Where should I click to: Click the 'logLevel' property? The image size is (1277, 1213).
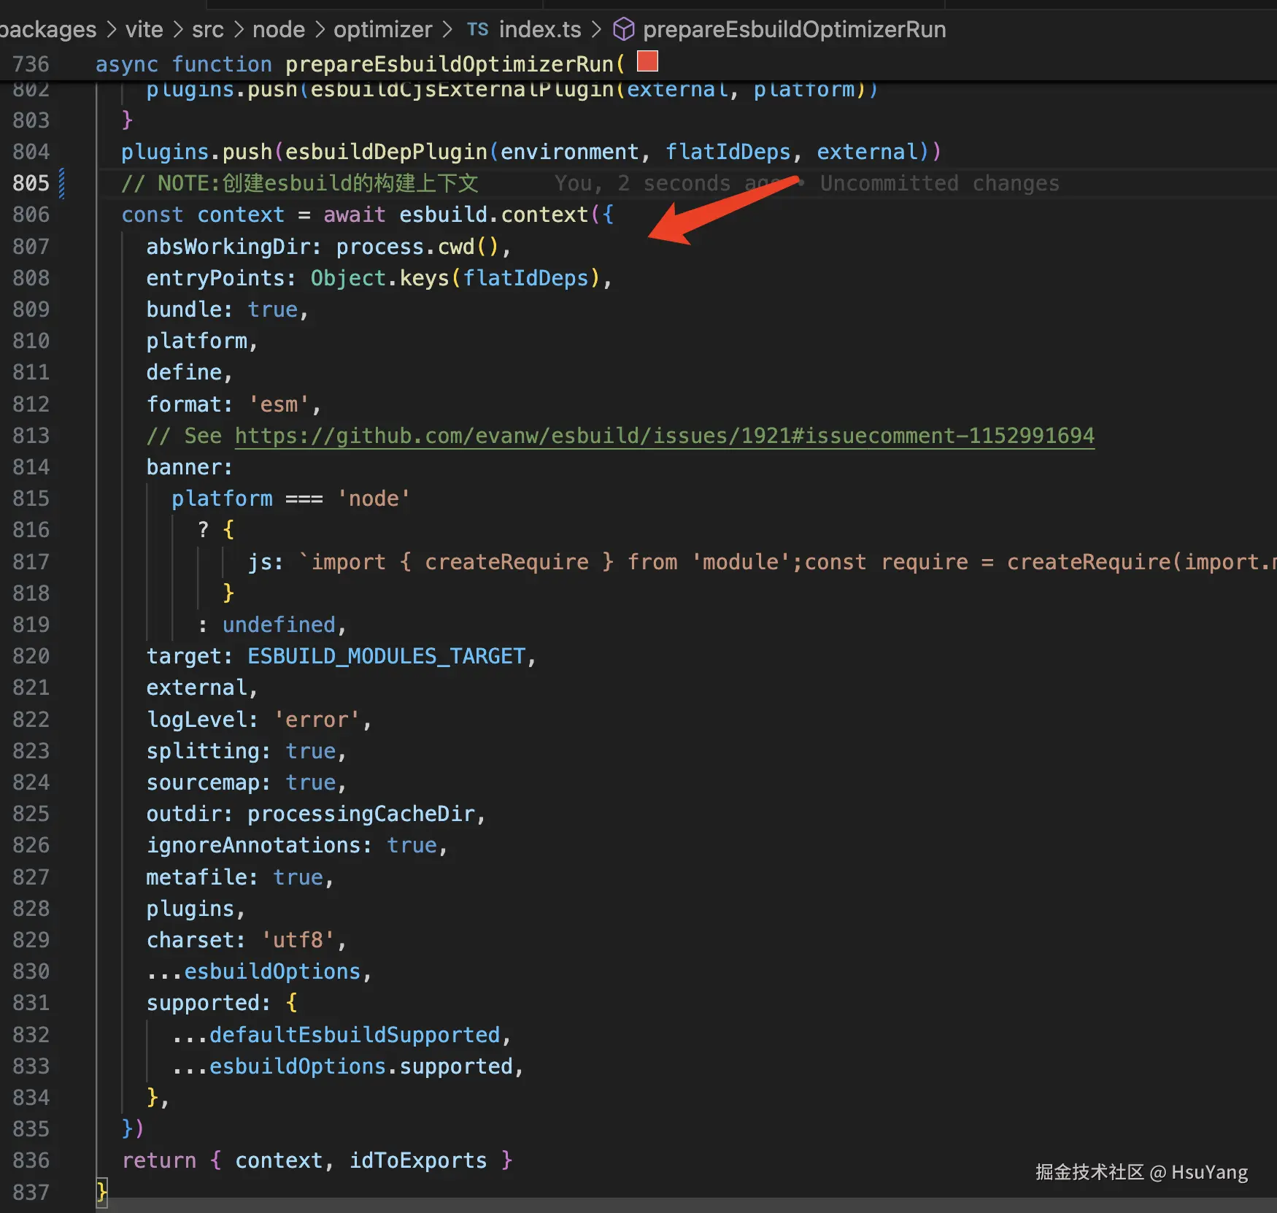tap(197, 720)
